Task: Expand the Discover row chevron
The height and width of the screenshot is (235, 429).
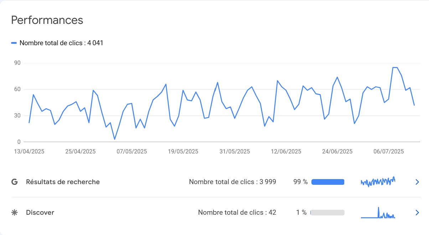Action: point(417,213)
